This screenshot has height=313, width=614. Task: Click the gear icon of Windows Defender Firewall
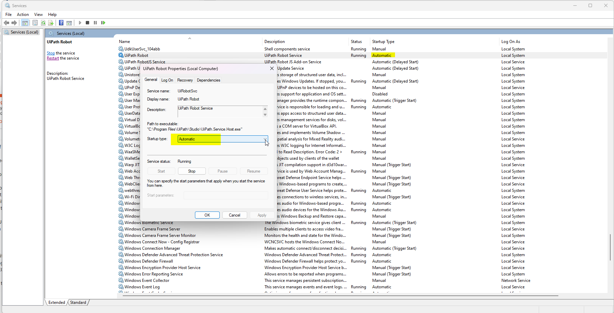(x=121, y=261)
